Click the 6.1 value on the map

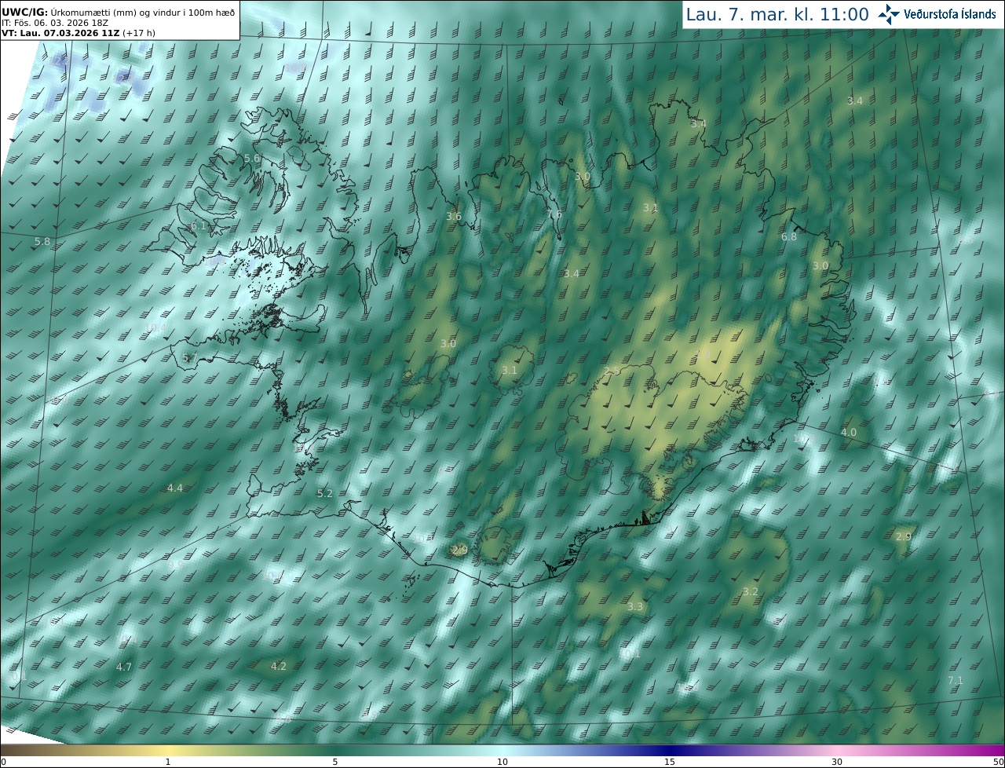click(199, 226)
